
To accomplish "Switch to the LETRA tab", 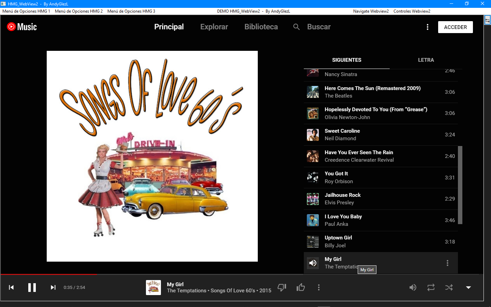I will 426,60.
